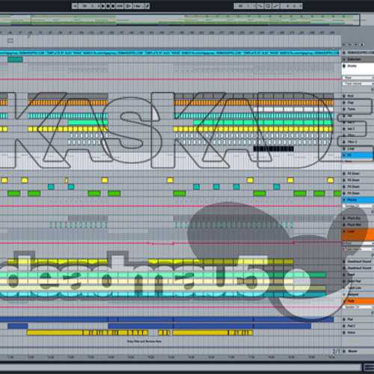Toggle the Draw Mode pencil button

[147, 6]
